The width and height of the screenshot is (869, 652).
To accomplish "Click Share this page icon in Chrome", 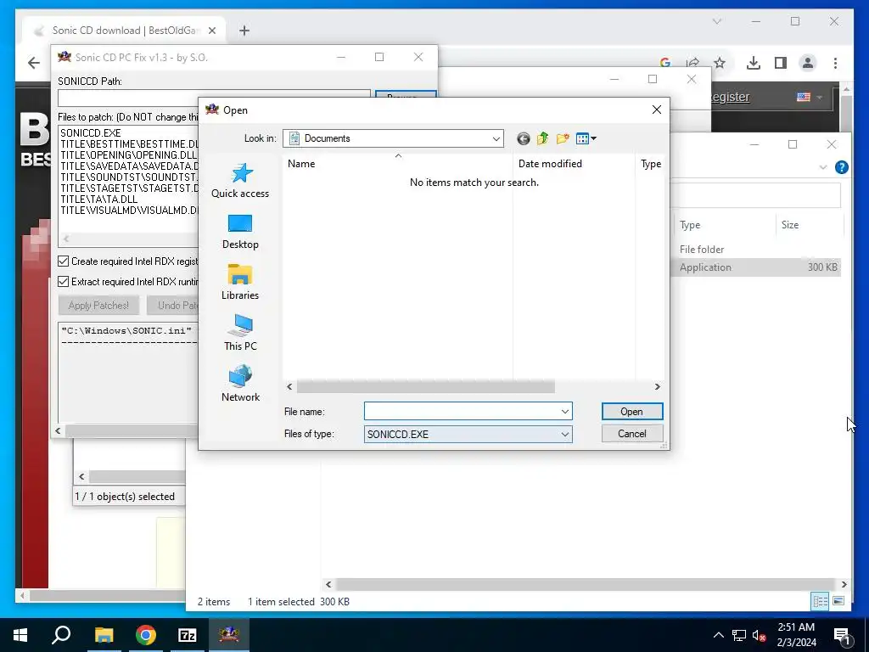I will [x=692, y=63].
